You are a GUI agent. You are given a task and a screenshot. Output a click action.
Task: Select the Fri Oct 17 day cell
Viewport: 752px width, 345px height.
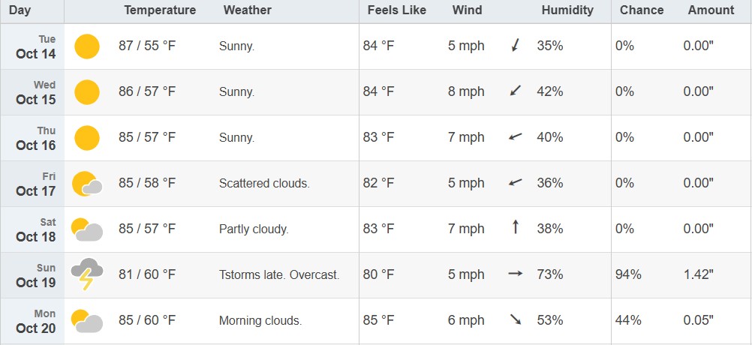pyautogui.click(x=36, y=184)
